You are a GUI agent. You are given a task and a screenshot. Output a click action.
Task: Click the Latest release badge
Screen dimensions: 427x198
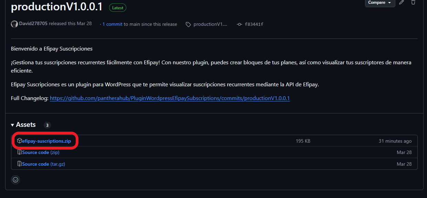[x=117, y=7]
